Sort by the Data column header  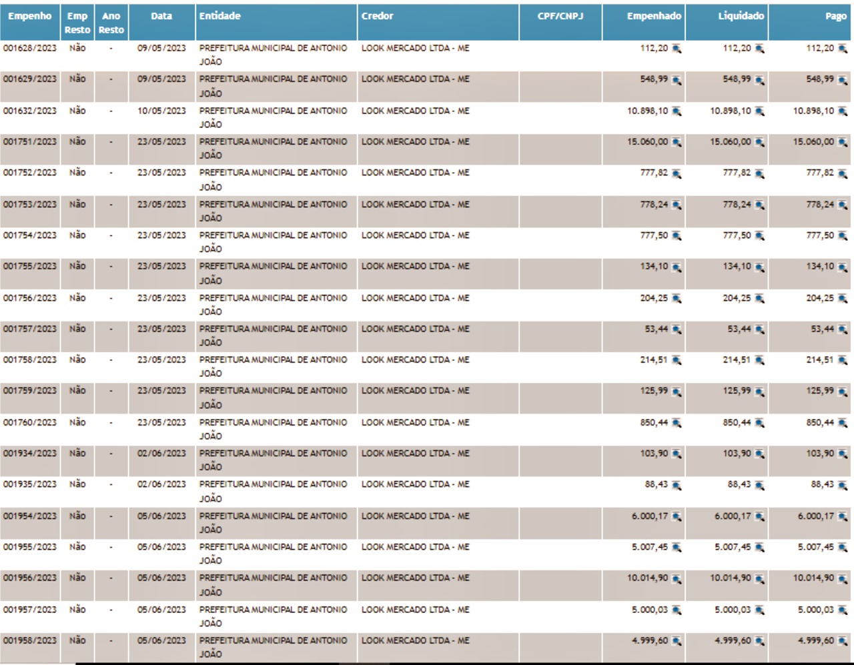coord(161,16)
